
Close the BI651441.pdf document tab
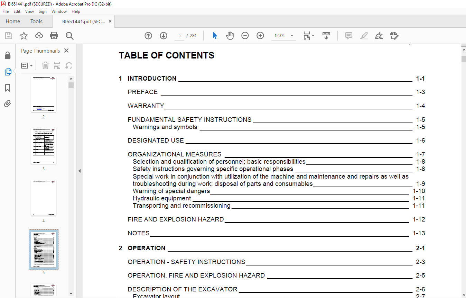coord(110,21)
